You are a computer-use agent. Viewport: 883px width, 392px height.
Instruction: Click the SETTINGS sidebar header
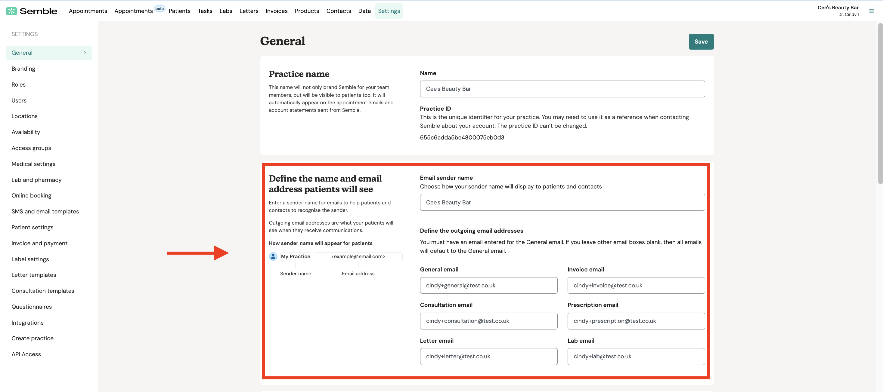pos(25,34)
